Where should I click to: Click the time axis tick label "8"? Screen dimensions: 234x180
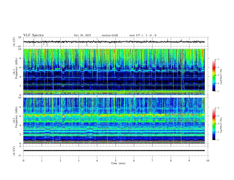pos(171,161)
